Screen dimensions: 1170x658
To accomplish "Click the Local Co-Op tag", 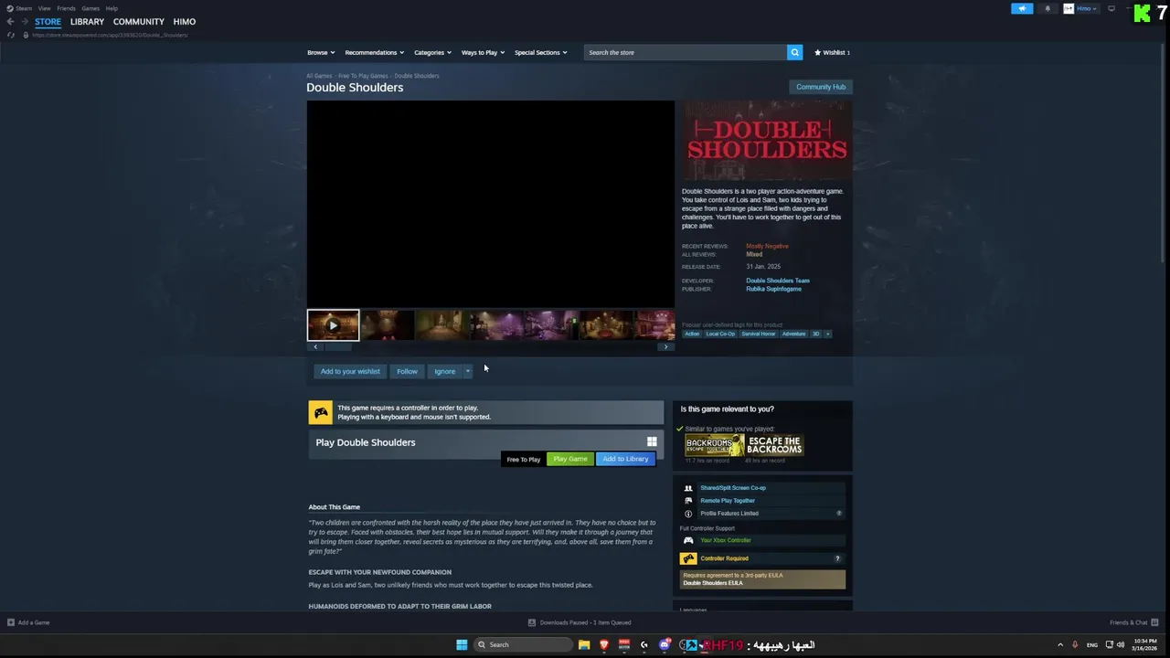I will click(x=720, y=334).
